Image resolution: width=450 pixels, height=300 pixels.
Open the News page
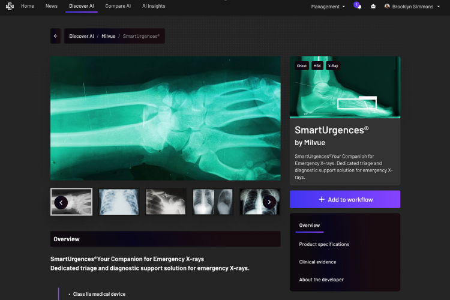52,6
